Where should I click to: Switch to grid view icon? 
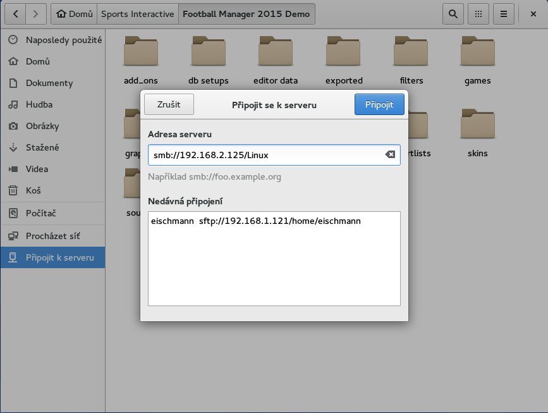478,13
